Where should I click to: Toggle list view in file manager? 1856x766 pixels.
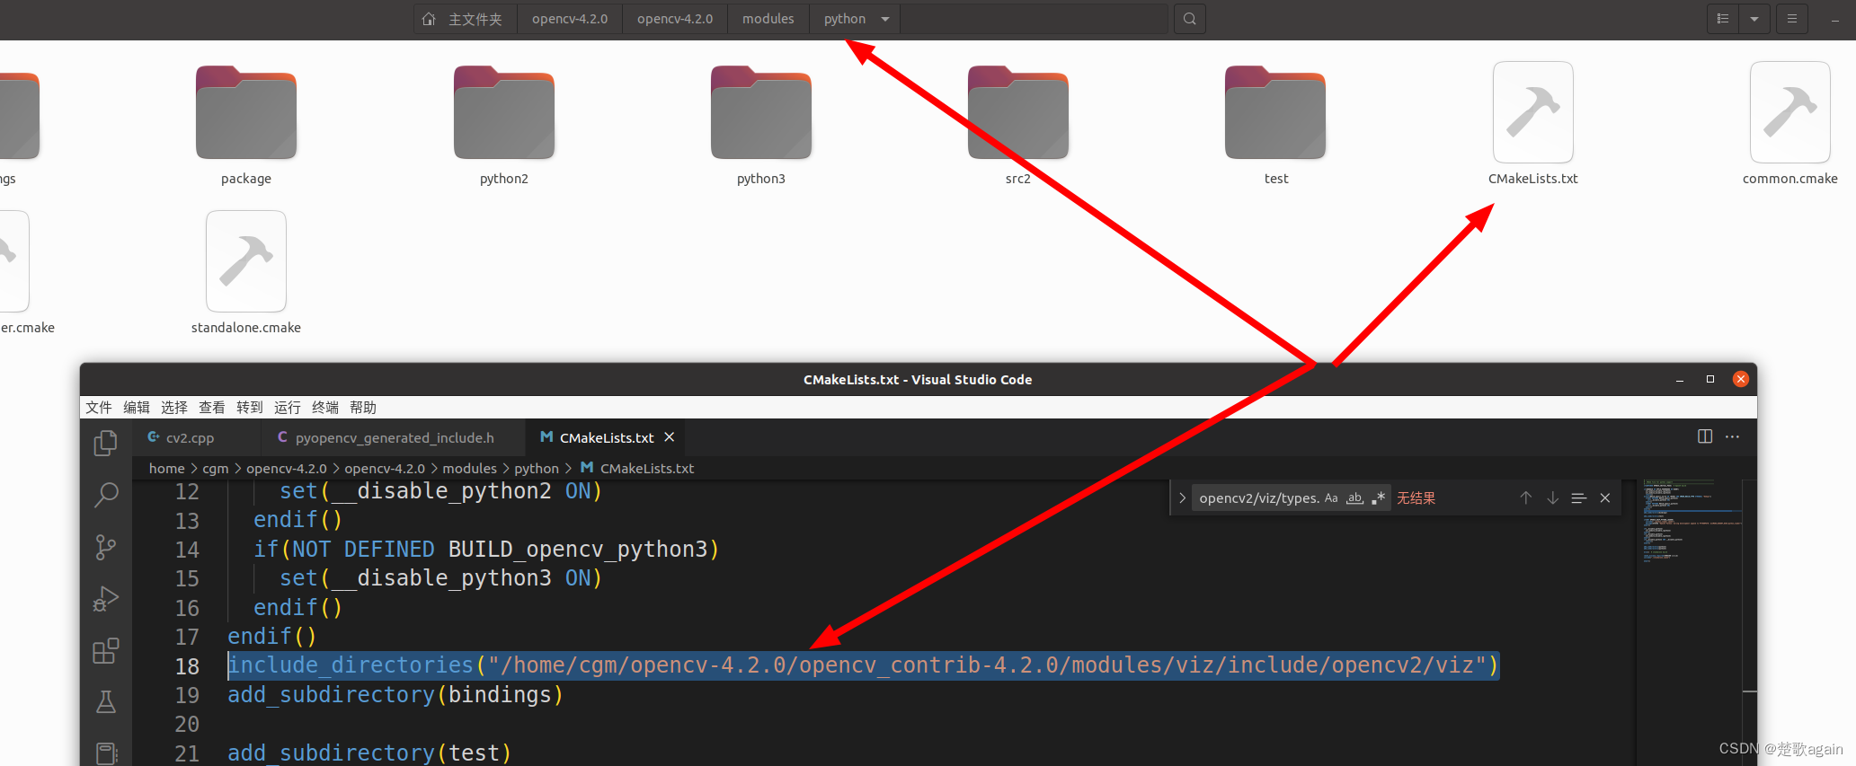coord(1723,19)
